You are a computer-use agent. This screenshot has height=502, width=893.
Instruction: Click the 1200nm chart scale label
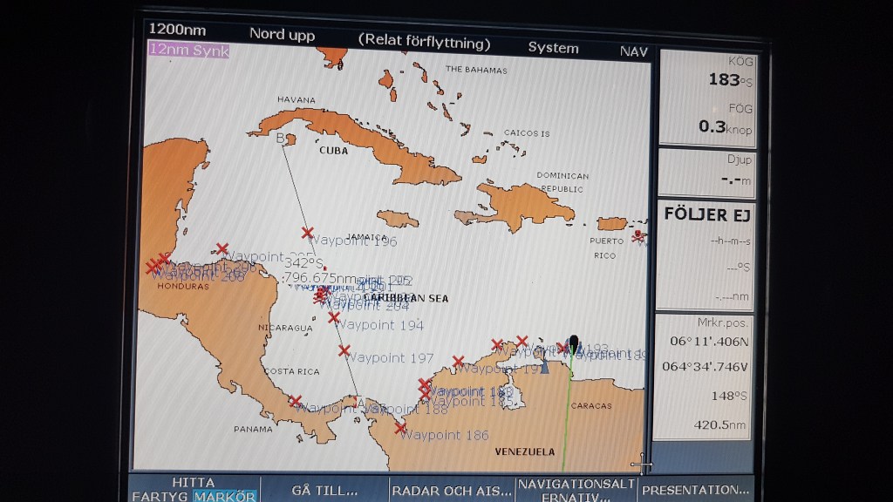[177, 30]
